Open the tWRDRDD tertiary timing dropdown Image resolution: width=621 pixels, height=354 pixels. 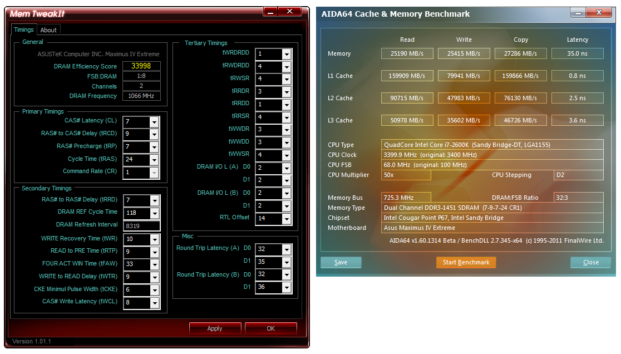pyautogui.click(x=287, y=54)
